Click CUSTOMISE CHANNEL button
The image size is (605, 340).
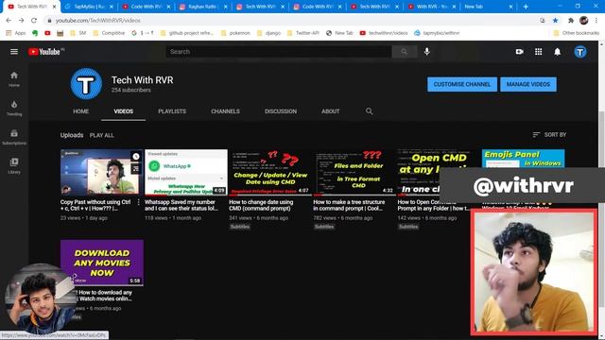click(462, 84)
